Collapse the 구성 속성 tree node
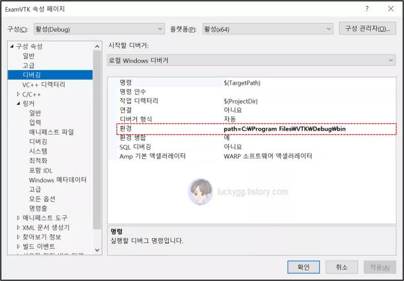This screenshot has height=281, width=404. tap(12, 46)
